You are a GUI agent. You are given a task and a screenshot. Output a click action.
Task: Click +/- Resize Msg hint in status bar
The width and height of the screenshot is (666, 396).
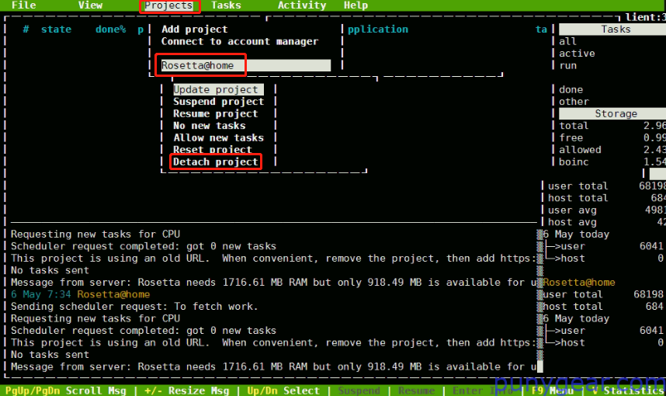(x=186, y=391)
